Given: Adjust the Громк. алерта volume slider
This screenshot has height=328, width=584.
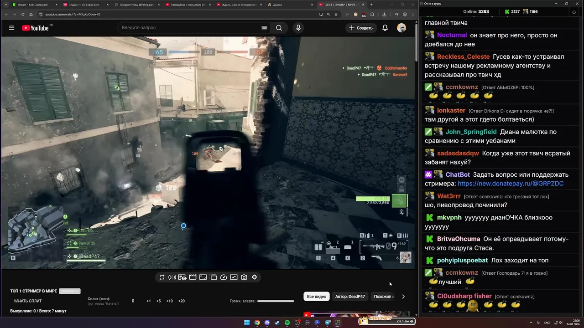Looking at the screenshot, I should 276,301.
